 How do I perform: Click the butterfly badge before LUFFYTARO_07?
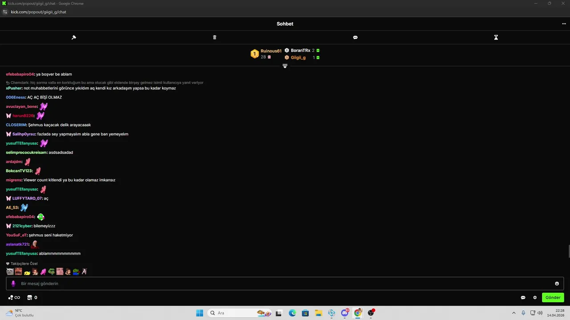click(8, 198)
